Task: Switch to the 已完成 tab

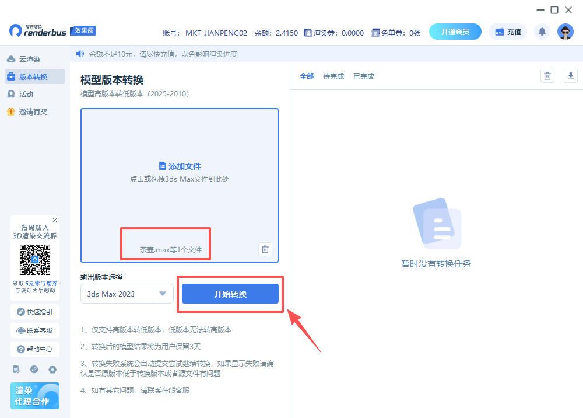Action: 364,76
